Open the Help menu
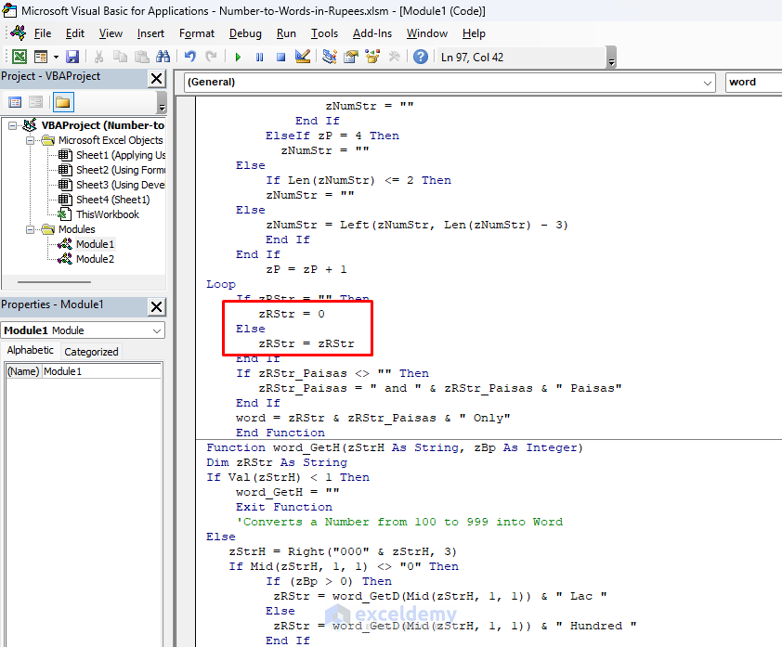Viewport: 782px width, 647px height. point(474,33)
